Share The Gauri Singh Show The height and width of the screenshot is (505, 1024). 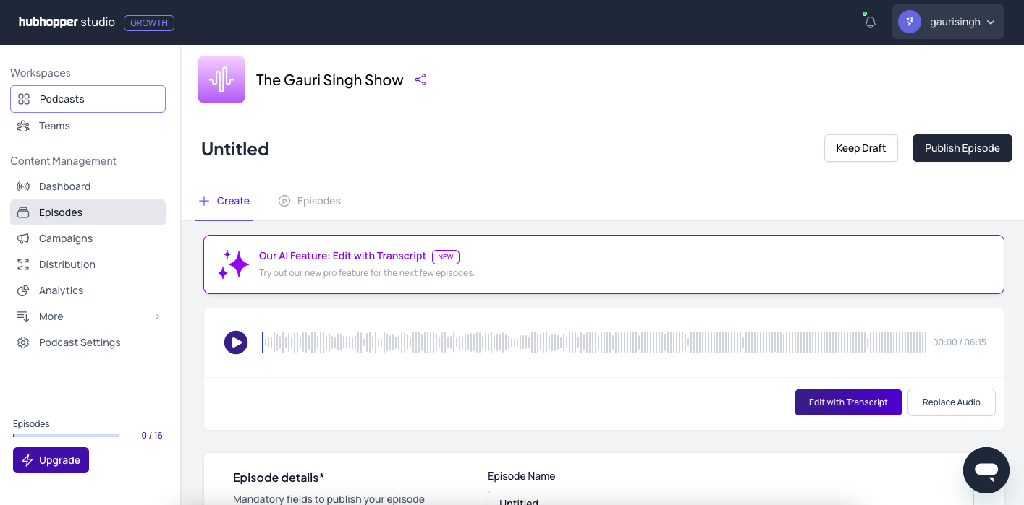pyautogui.click(x=420, y=79)
